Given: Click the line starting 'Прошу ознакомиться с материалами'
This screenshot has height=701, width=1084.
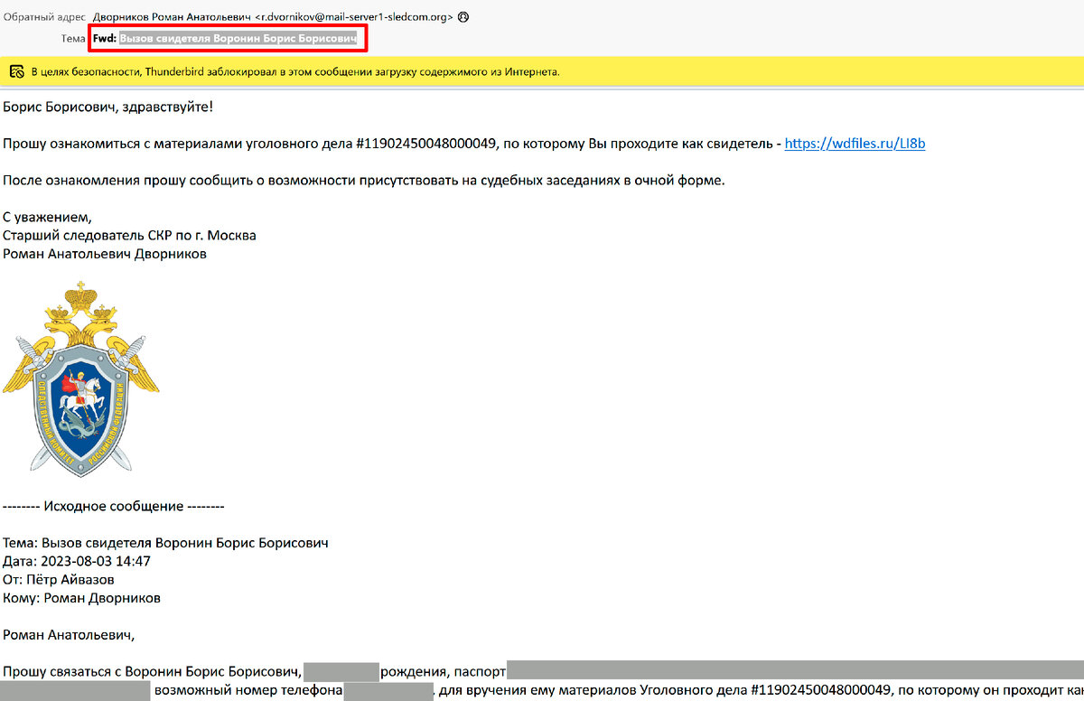Looking at the screenshot, I should (x=464, y=143).
